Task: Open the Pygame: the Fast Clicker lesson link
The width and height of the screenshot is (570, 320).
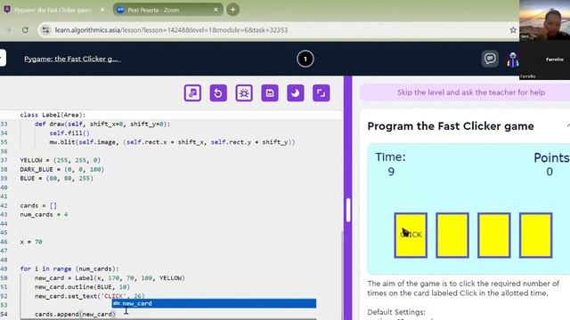Action: 72,59
